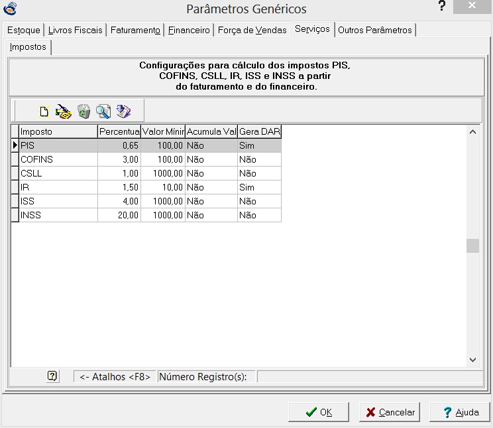493x428 pixels.
Task: Click Gera DAR 'Sim' in the IR row
Action: pos(259,187)
